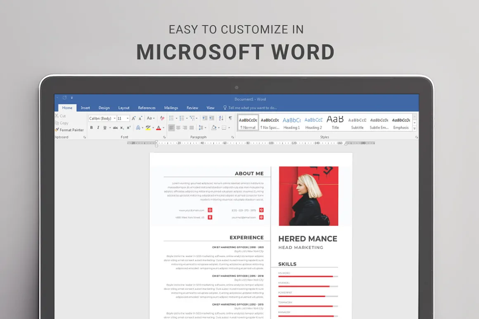Select the No Spacing style

[270, 123]
